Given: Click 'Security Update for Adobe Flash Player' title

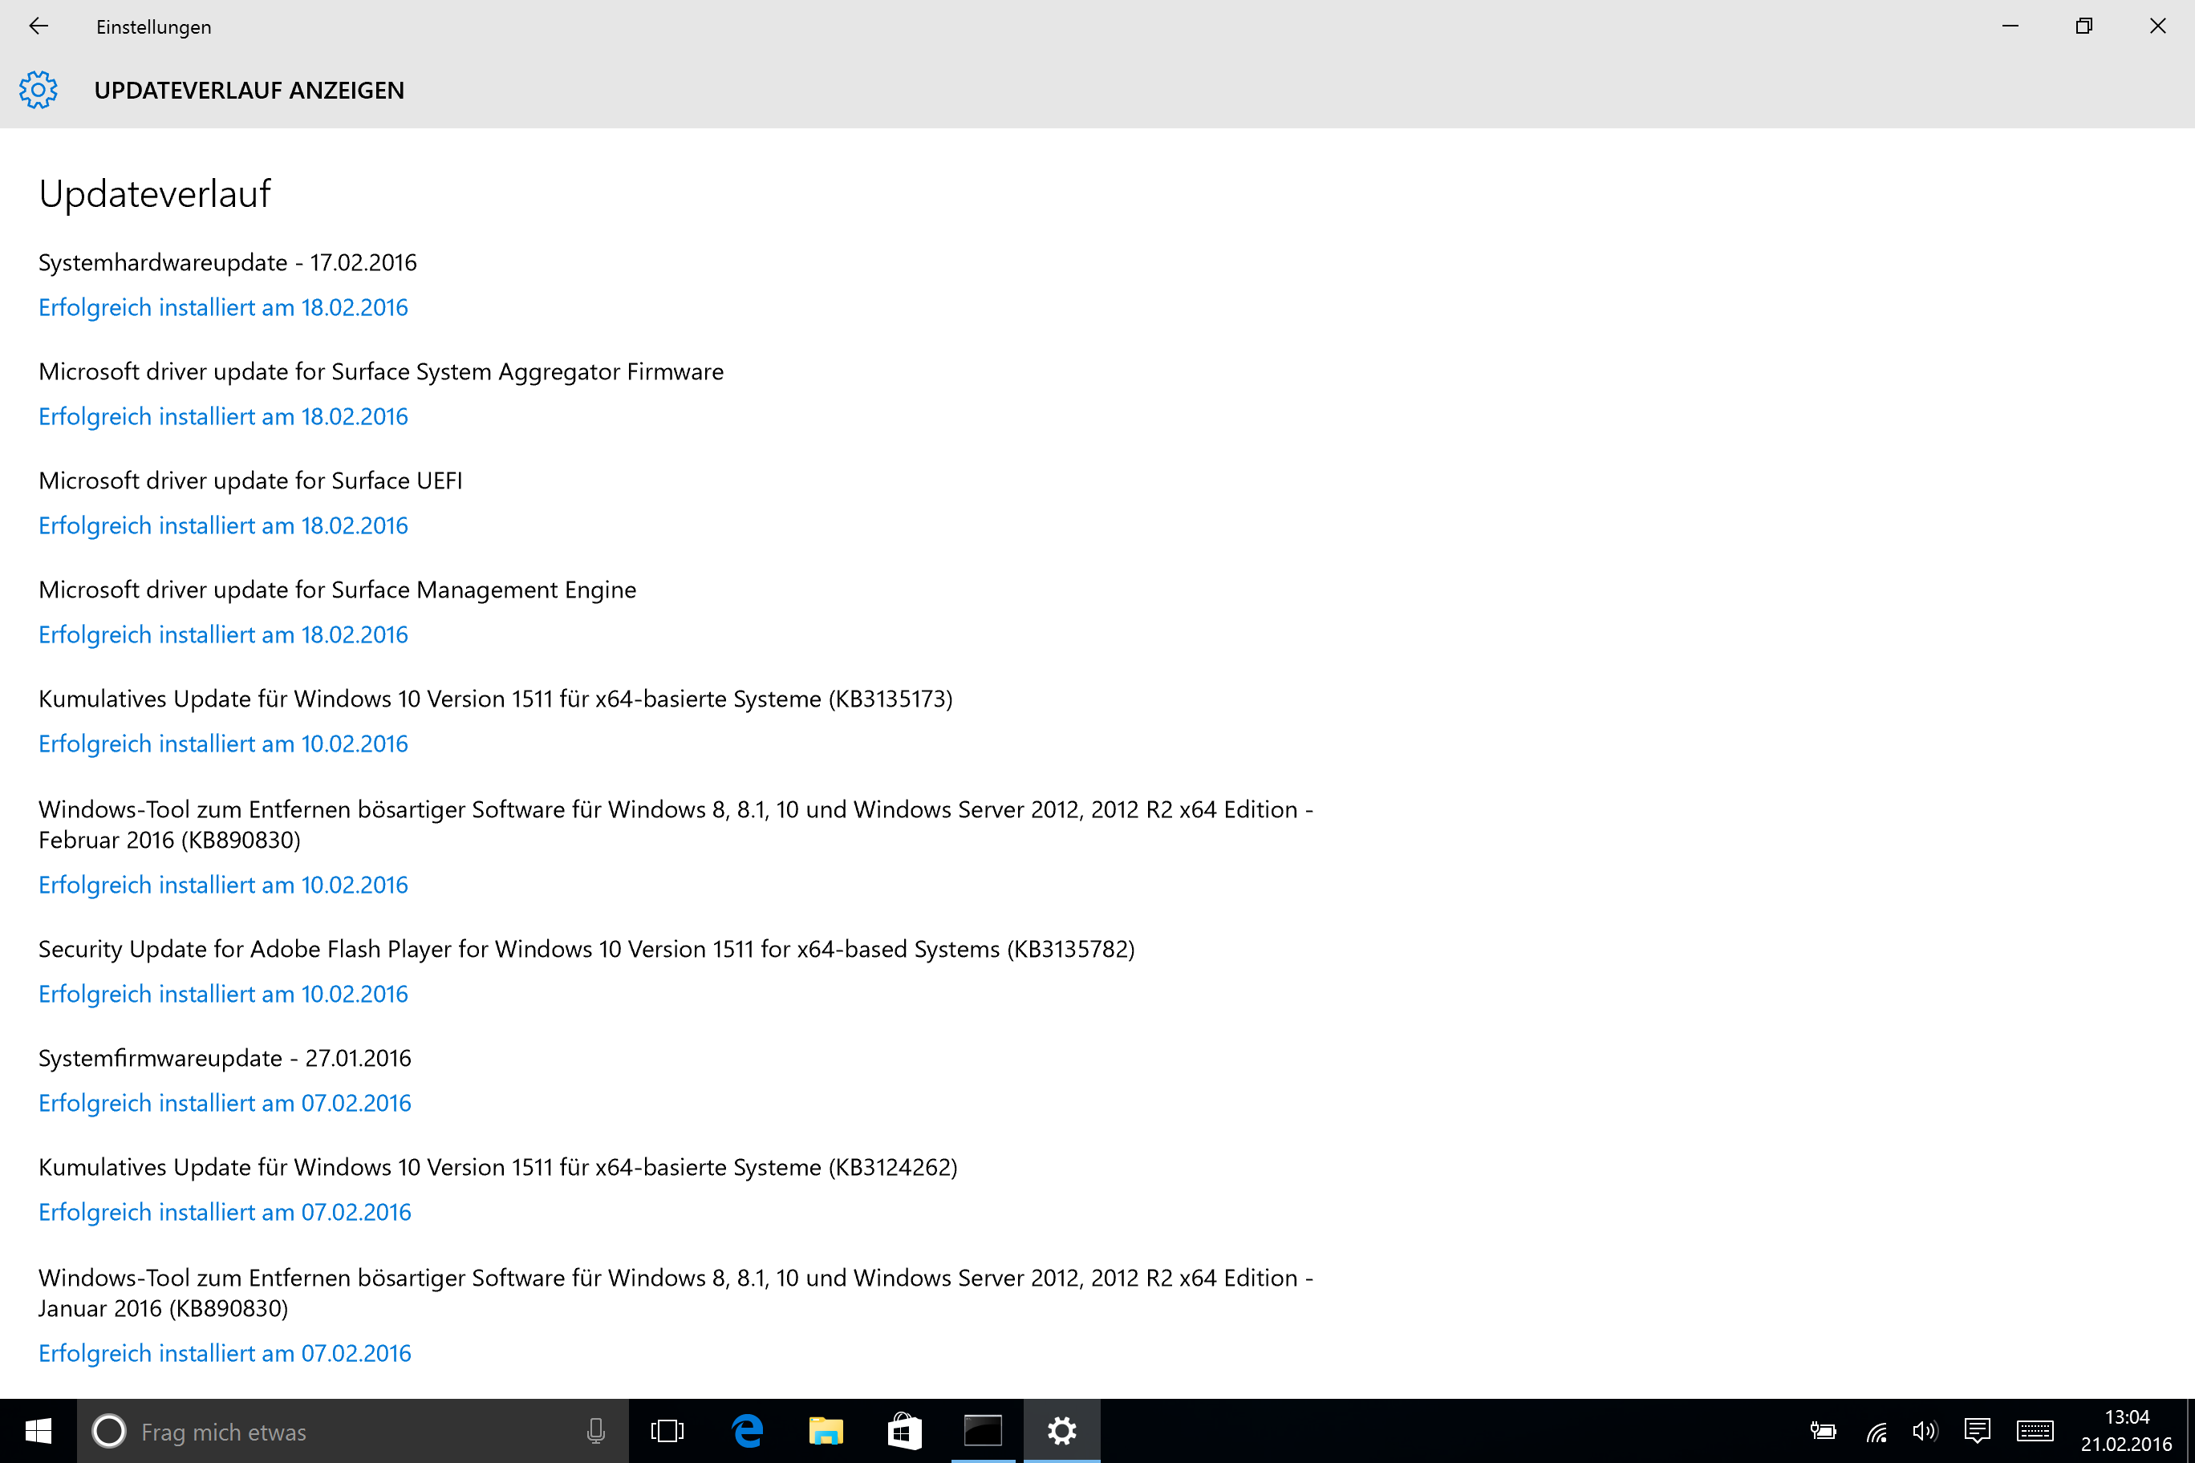Looking at the screenshot, I should (x=586, y=950).
